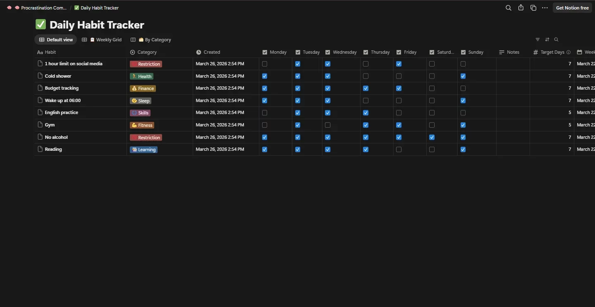Image resolution: width=595 pixels, height=307 pixels.
Task: Open the three-dot more options menu
Action: coord(545,8)
